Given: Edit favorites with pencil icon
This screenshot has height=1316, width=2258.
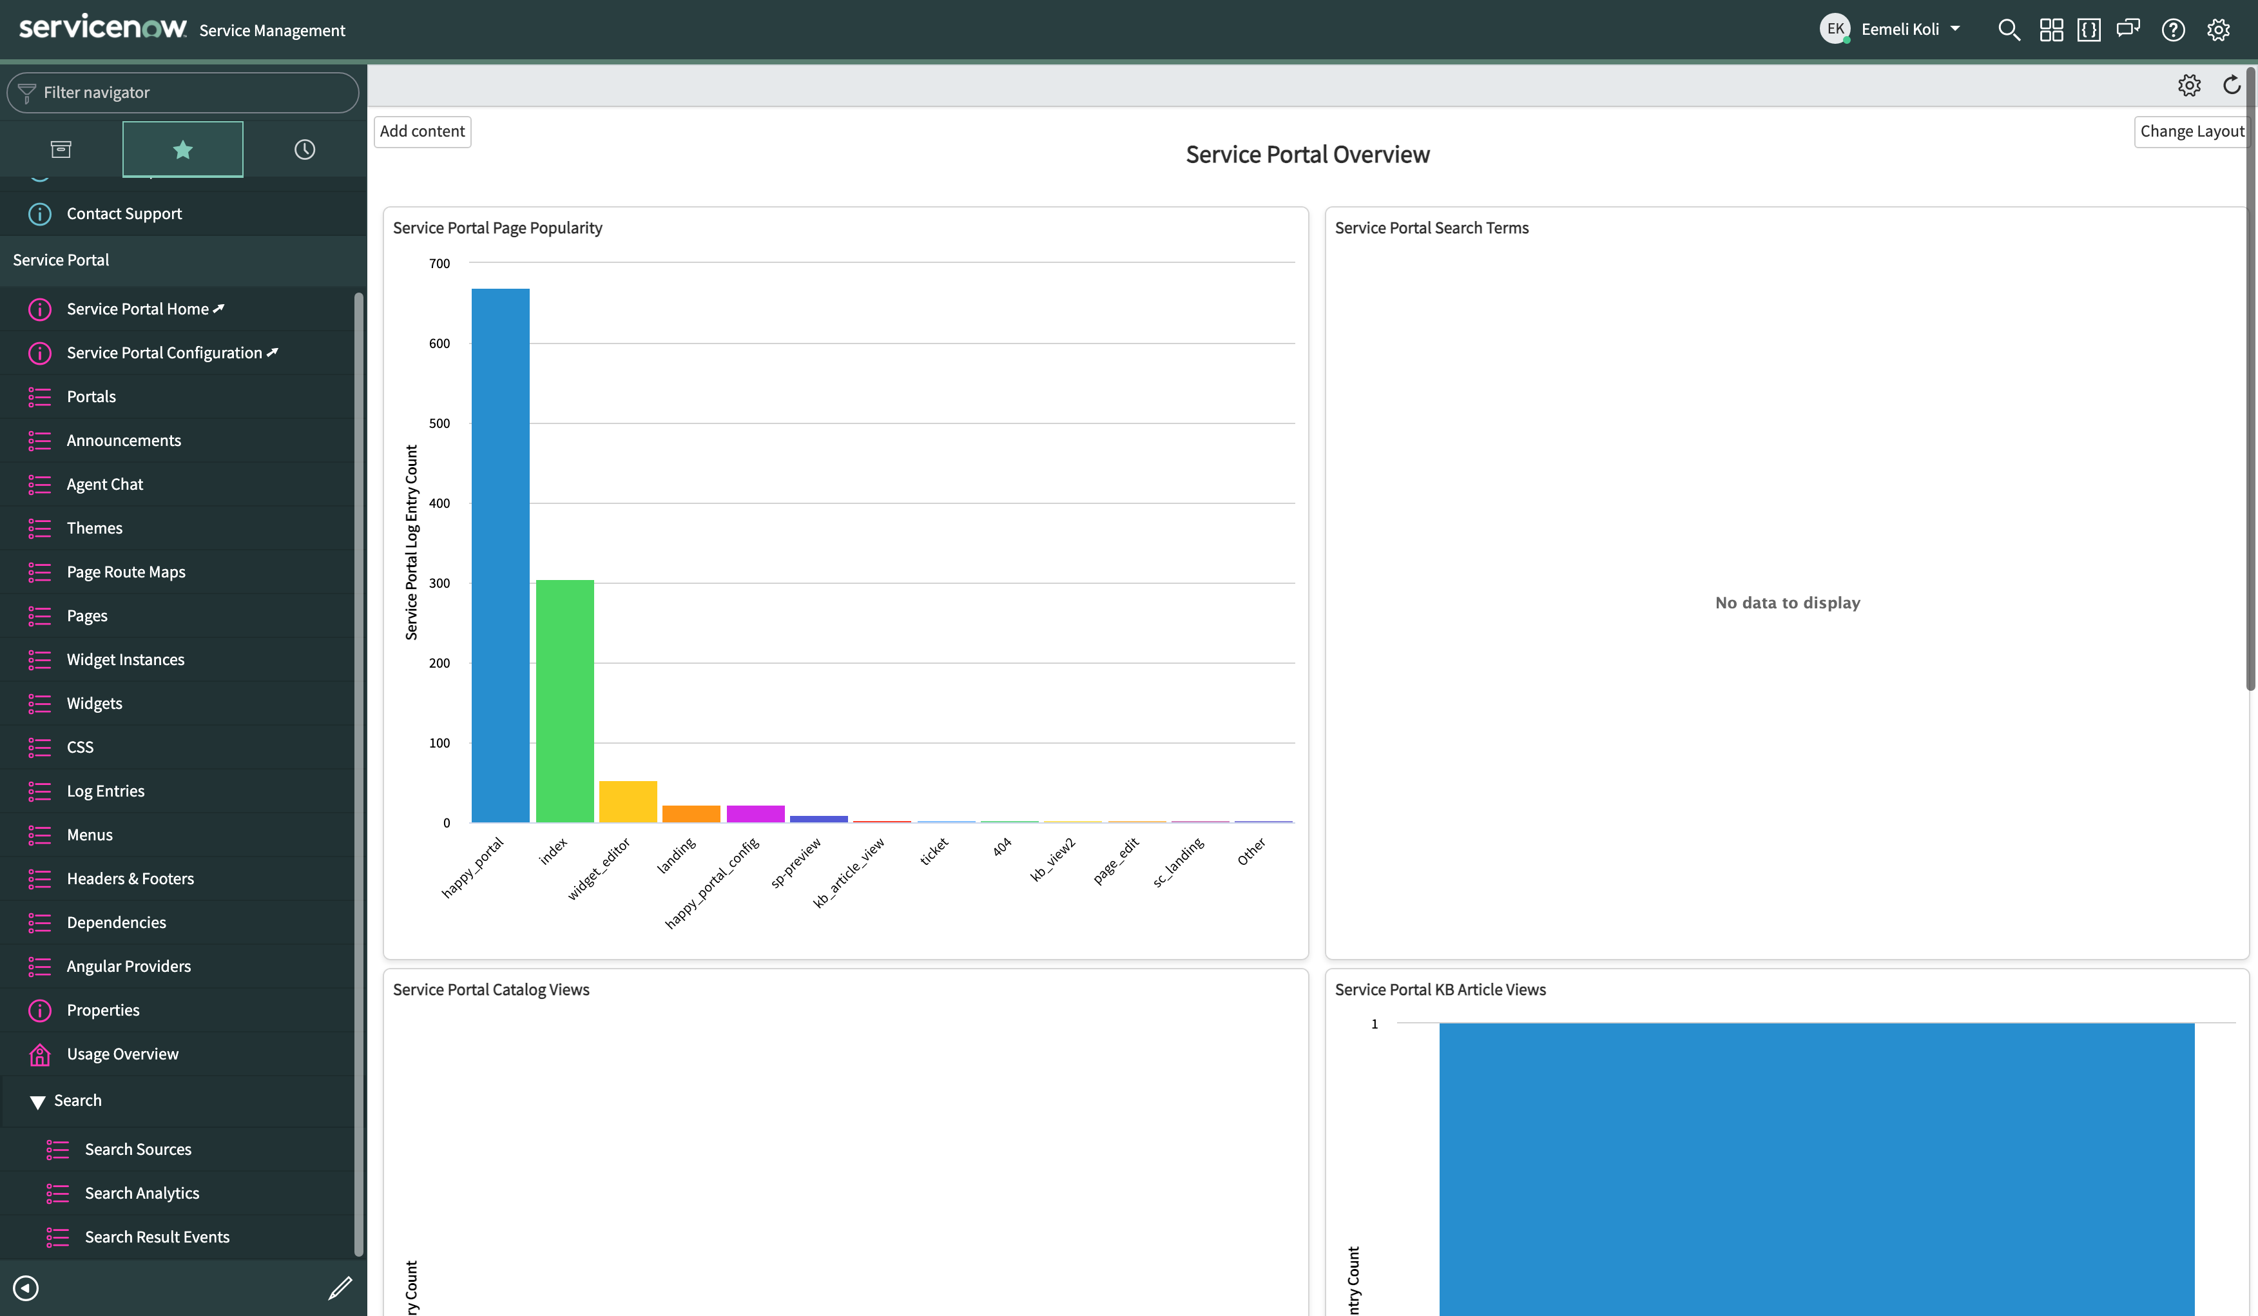Looking at the screenshot, I should tap(340, 1288).
